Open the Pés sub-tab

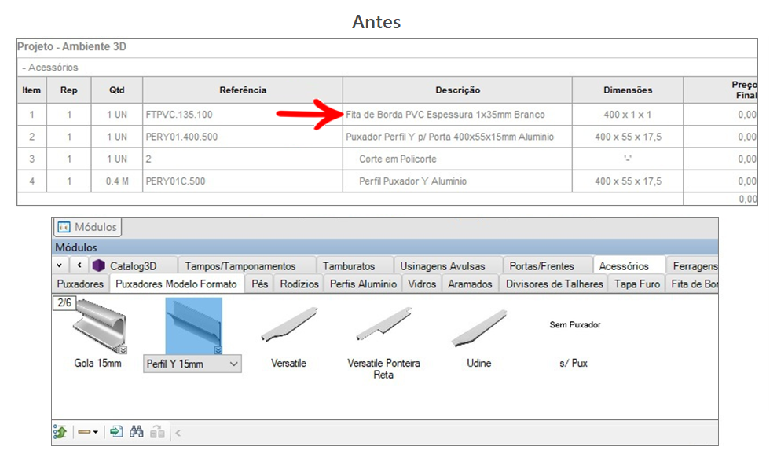tap(260, 284)
